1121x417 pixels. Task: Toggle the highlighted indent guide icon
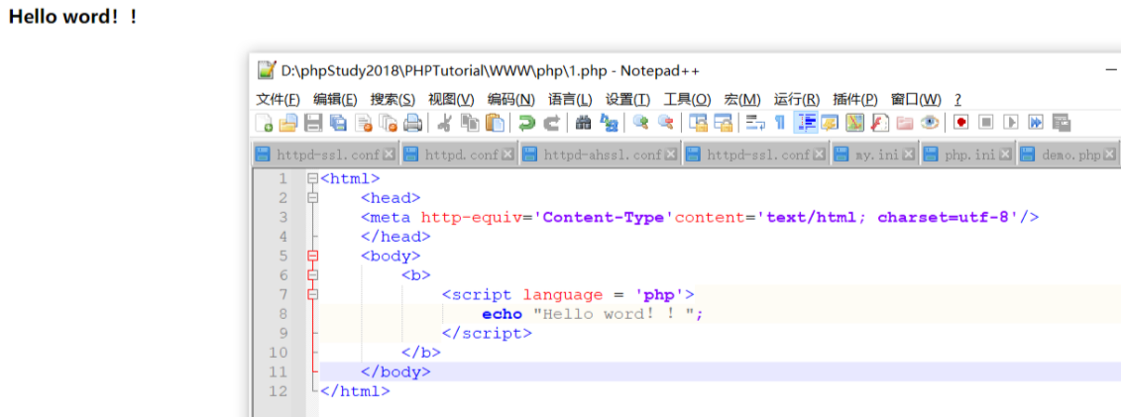coord(806,123)
